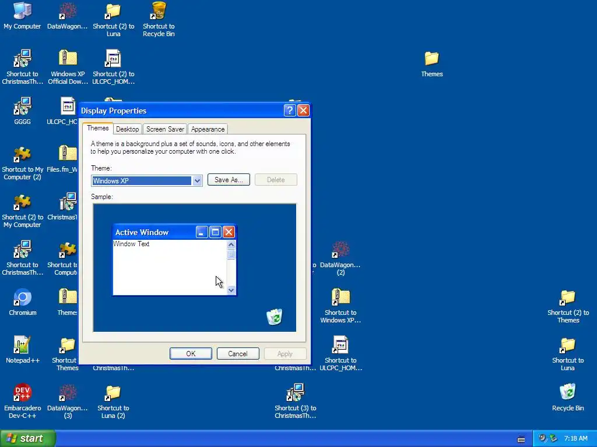Image resolution: width=597 pixels, height=447 pixels.
Task: Open the Theme dropdown arrow
Action: pyautogui.click(x=197, y=181)
